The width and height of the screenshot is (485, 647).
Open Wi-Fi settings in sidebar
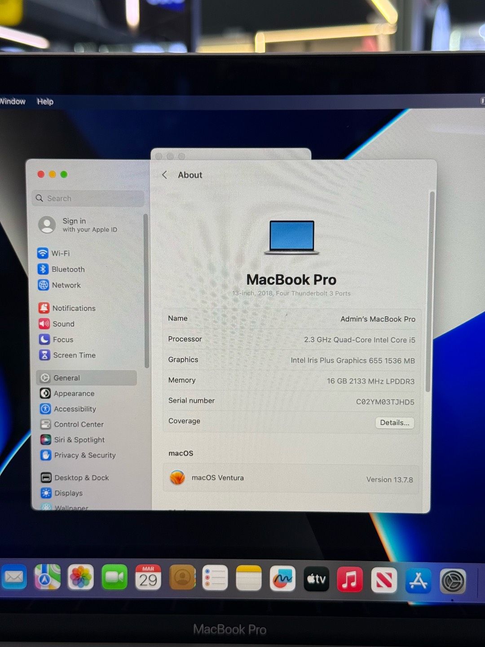point(54,253)
